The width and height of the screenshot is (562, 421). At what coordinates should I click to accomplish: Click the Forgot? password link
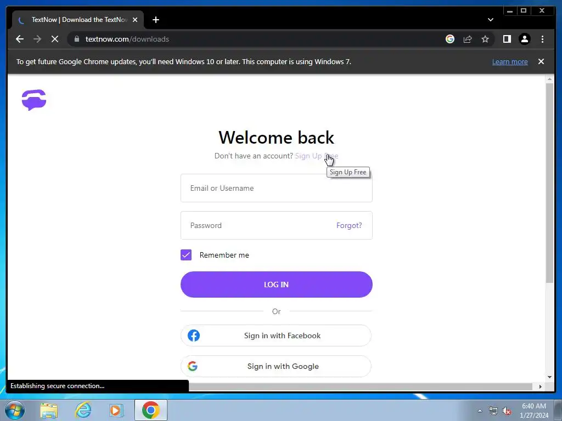click(349, 225)
